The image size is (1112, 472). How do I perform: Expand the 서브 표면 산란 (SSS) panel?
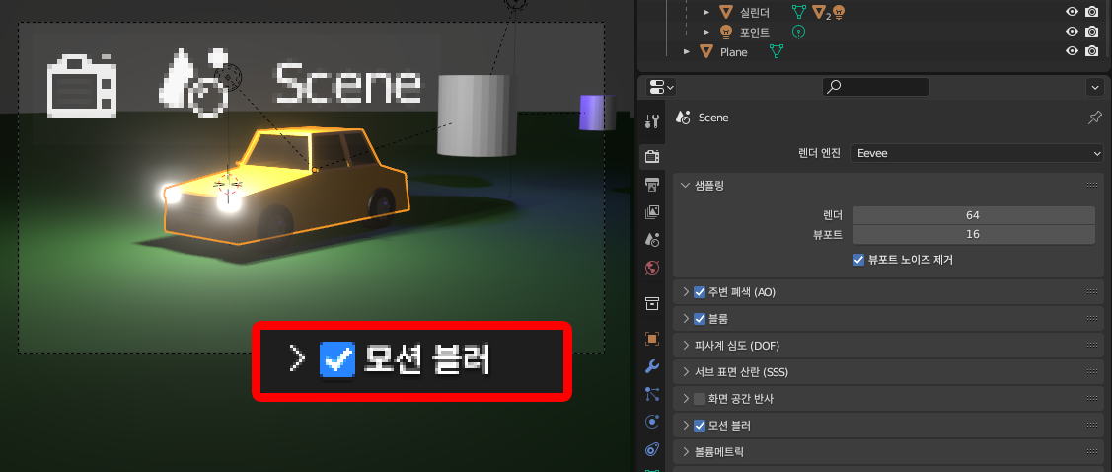click(x=686, y=372)
